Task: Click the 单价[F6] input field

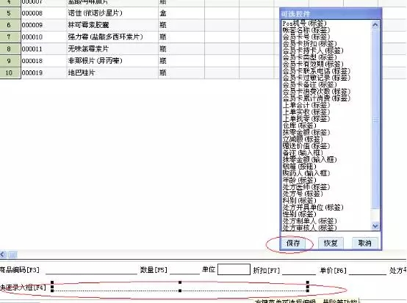Action: 367,270
